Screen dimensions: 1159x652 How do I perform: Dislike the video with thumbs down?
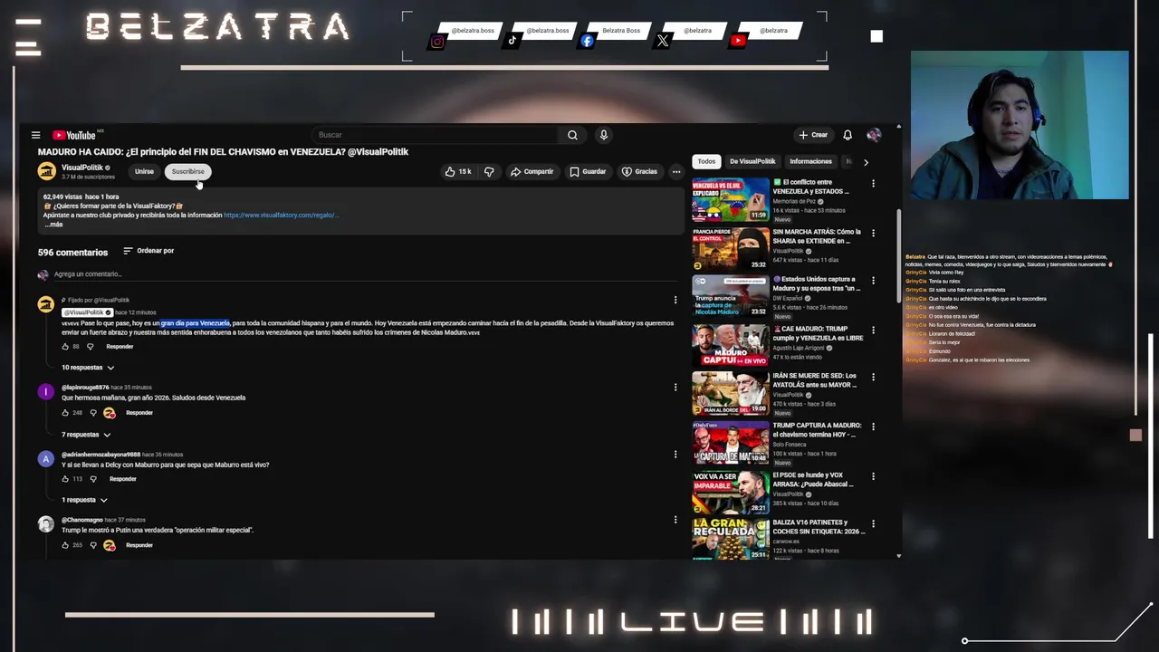coord(489,171)
